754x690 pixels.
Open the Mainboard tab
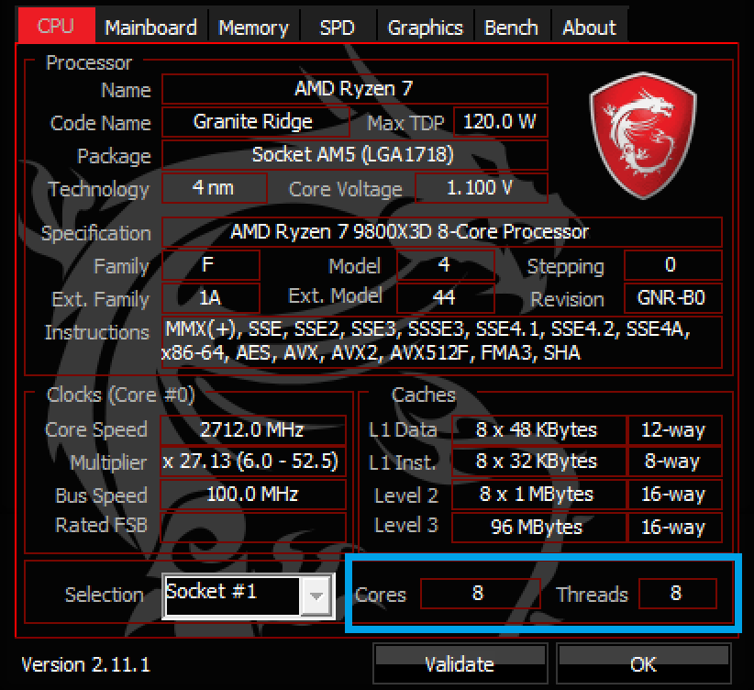pyautogui.click(x=151, y=27)
